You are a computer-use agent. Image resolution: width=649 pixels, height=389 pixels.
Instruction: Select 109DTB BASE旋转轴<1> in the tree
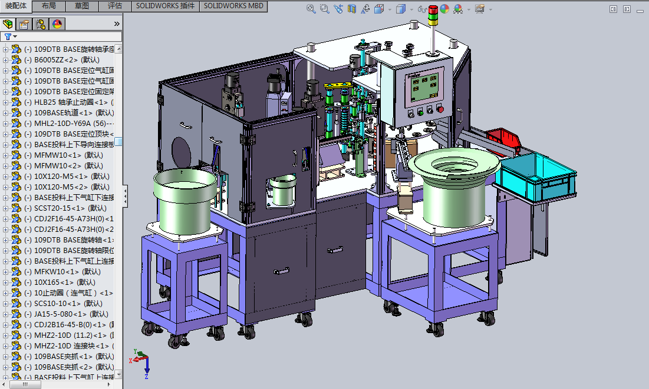69,240
